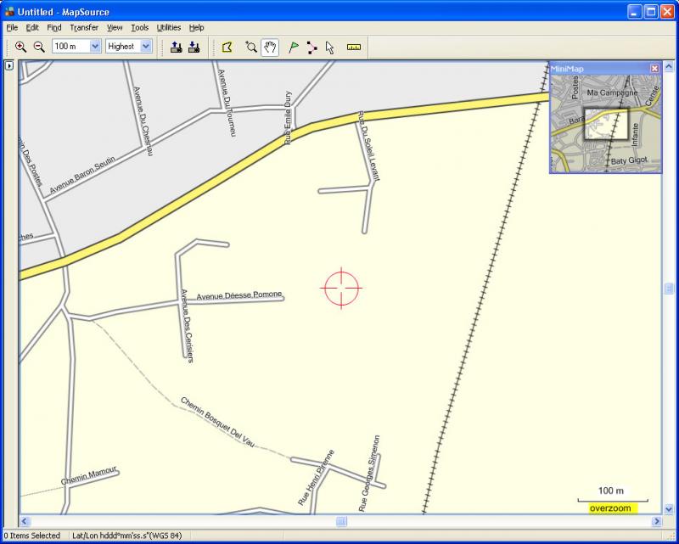Open the Help menu
This screenshot has width=679, height=544.
click(196, 28)
